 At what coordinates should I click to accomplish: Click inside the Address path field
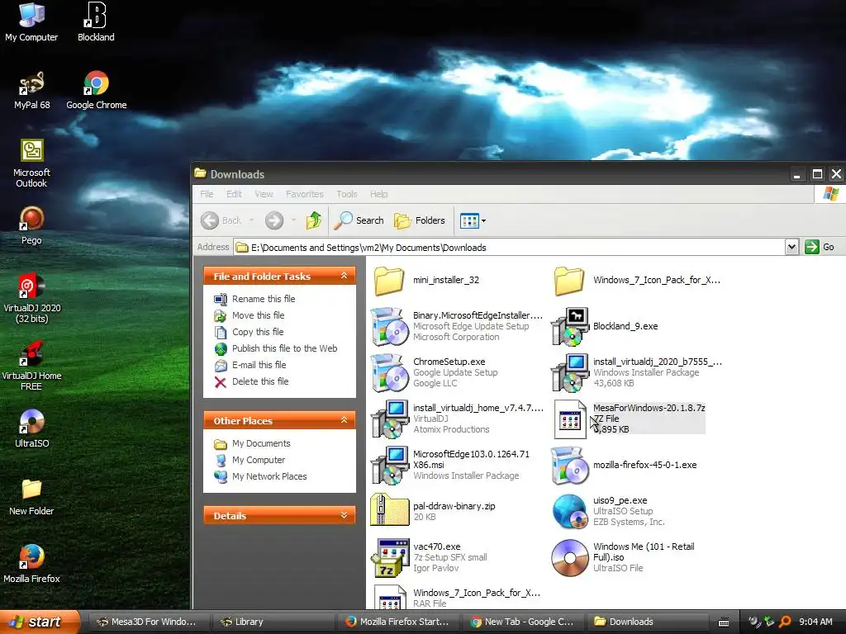coord(509,248)
